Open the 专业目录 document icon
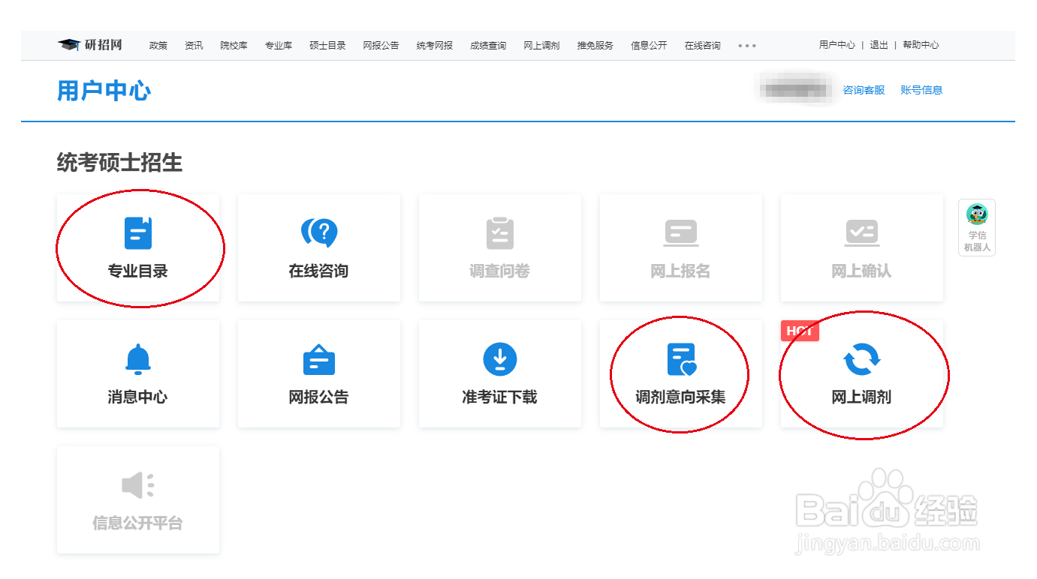Screen dimensions: 1037x579 tap(138, 232)
